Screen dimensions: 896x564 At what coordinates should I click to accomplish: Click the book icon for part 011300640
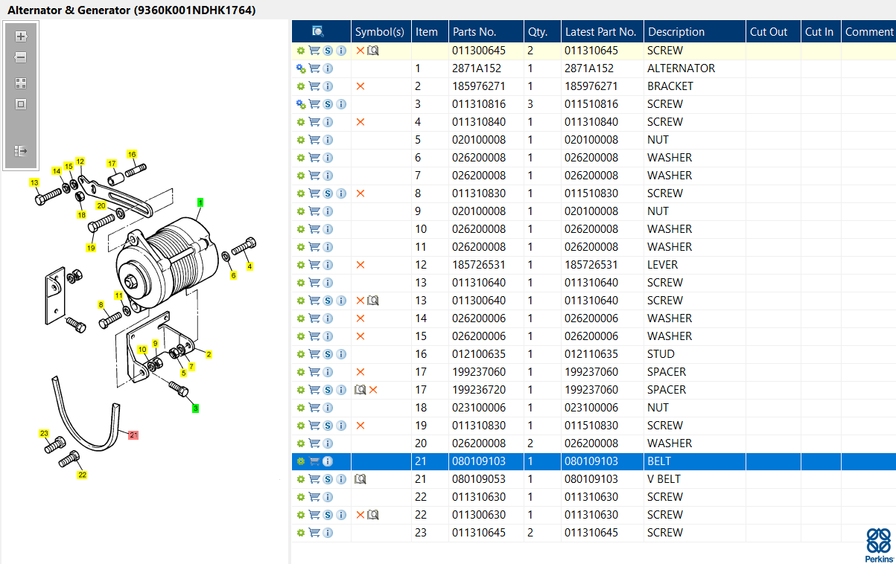tap(373, 301)
